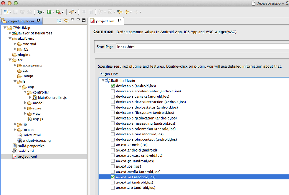Screen dimensions: 289x195
Task: Select the Project Explorer tab
Action: tap(21, 21)
